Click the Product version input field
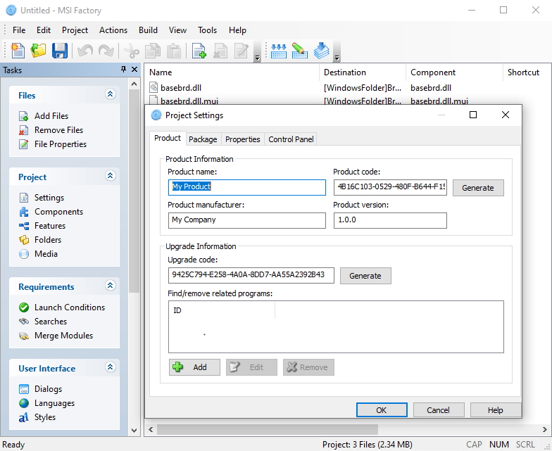Screen dimensions: 552x451 click(389, 220)
